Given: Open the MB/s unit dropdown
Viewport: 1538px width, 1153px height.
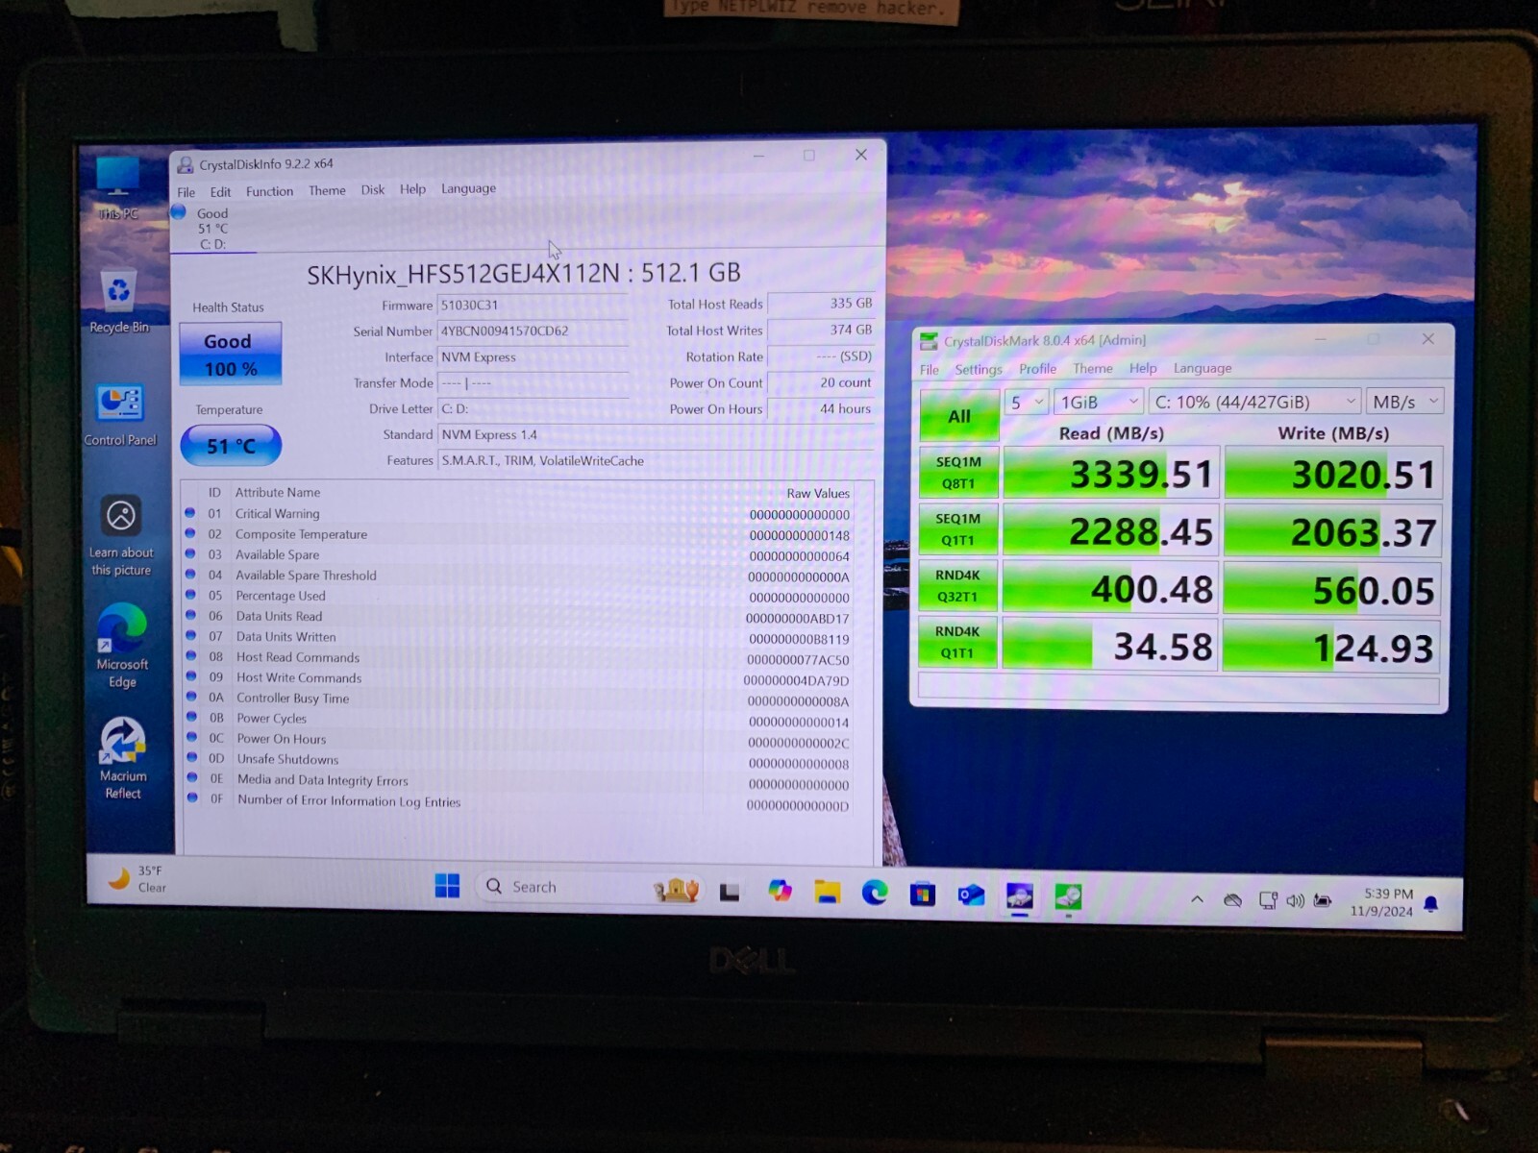Looking at the screenshot, I should 1405,402.
